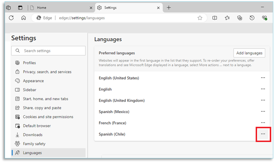Click the Cookies permissions icon
275x163 pixels.
(17, 117)
